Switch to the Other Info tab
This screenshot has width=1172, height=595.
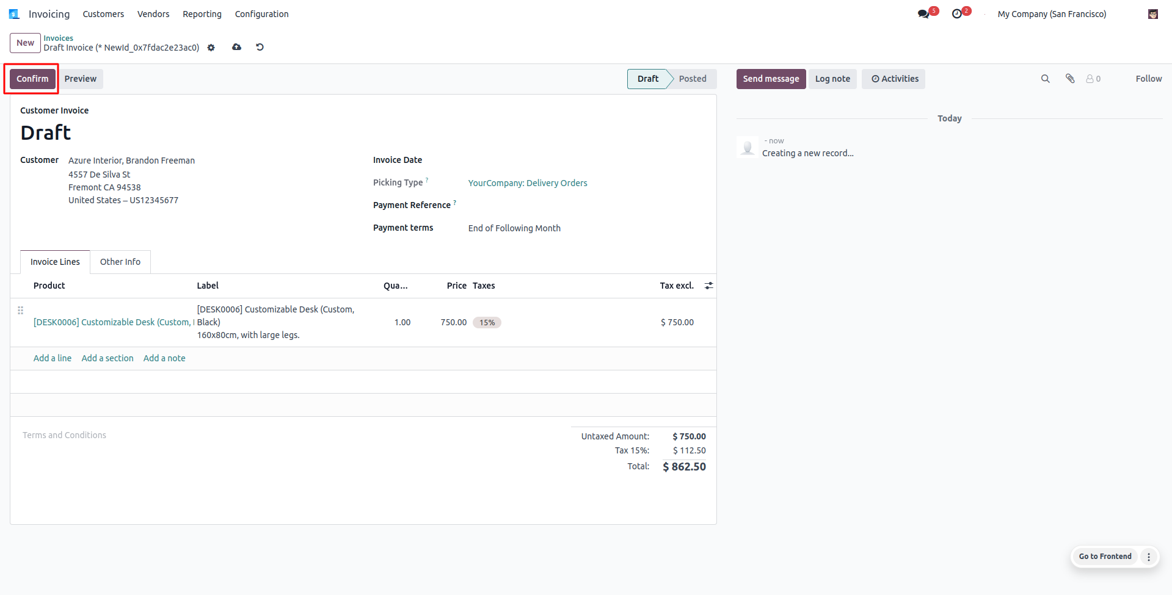120,262
